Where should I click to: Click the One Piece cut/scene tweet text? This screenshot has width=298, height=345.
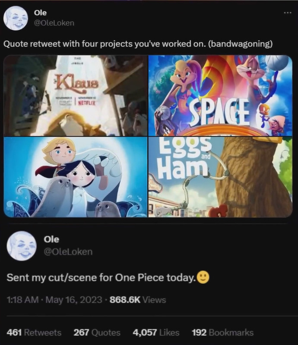click(x=101, y=277)
